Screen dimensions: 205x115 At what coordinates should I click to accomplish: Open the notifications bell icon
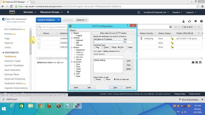(x=139, y=12)
